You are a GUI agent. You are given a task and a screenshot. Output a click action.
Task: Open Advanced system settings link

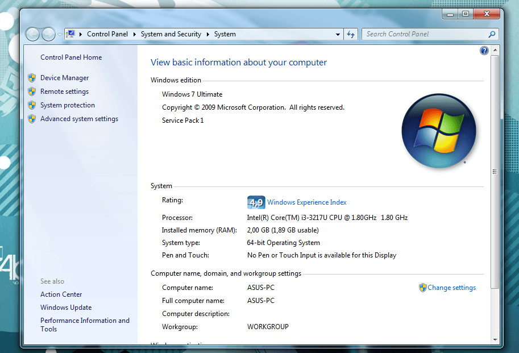(79, 119)
